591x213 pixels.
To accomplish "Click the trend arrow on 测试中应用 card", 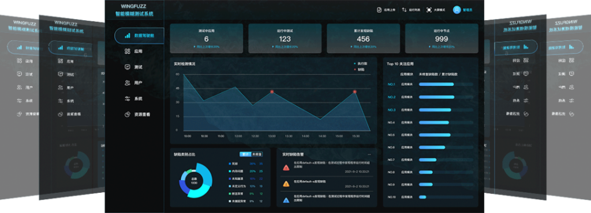I will pyautogui.click(x=194, y=47).
